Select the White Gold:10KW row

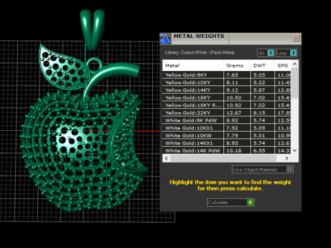(x=227, y=136)
